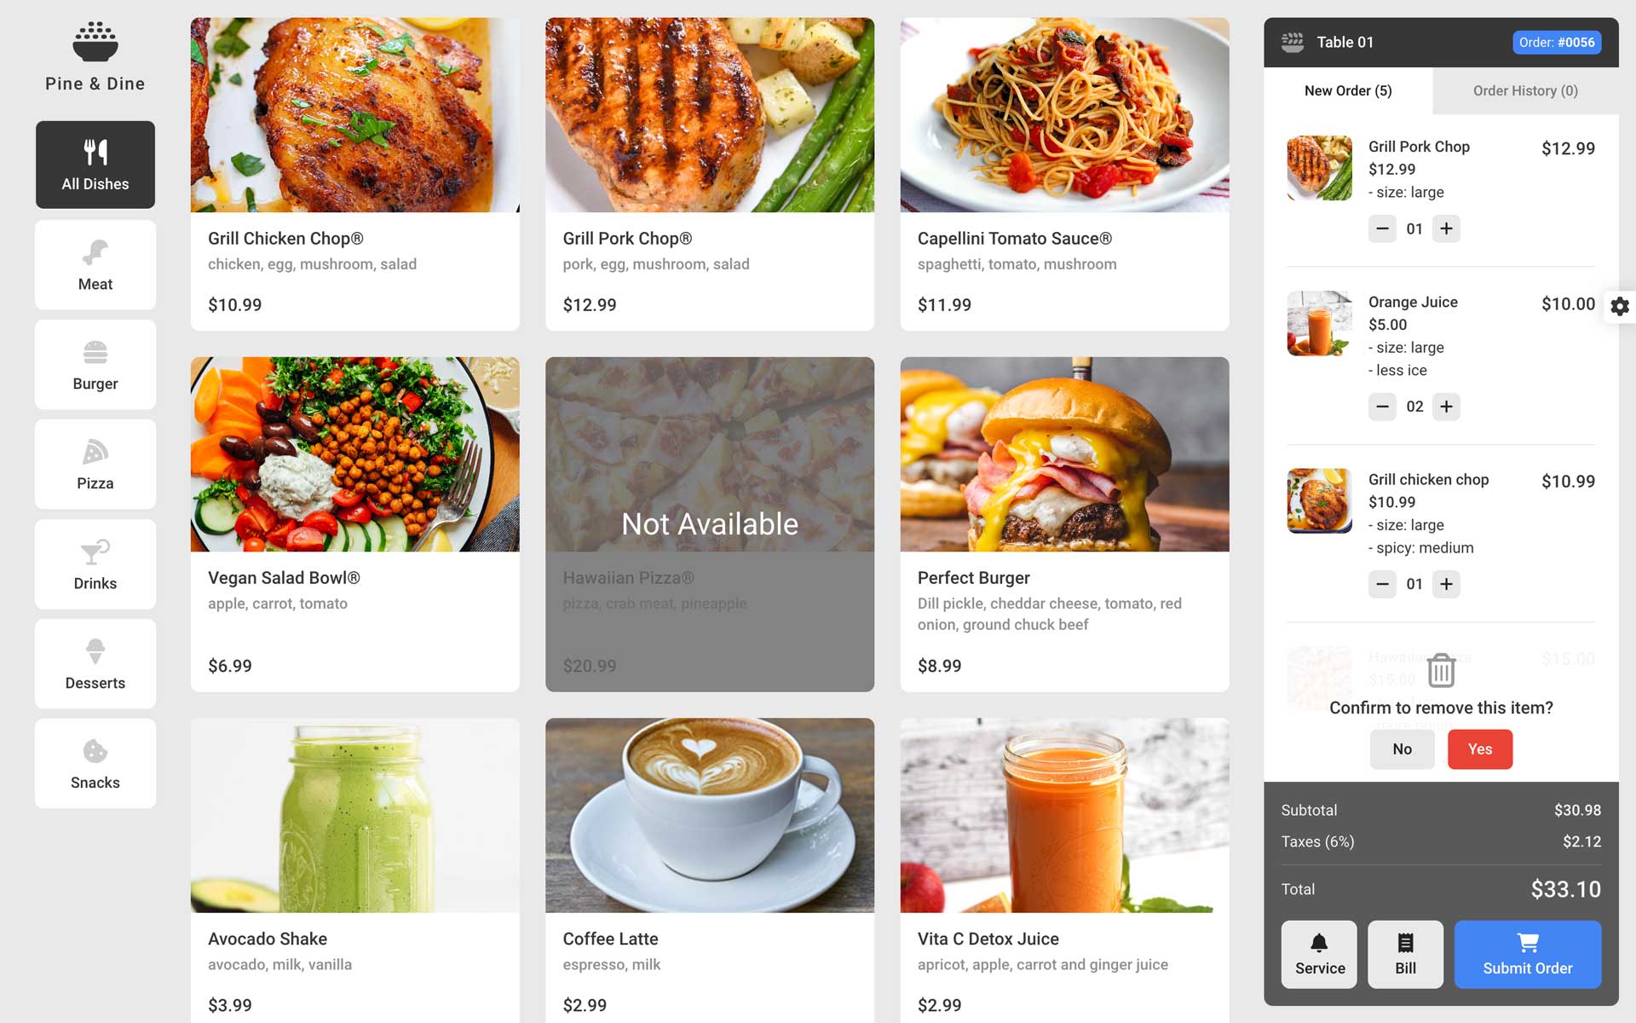The width and height of the screenshot is (1636, 1023).
Task: Submit the order
Action: tap(1527, 954)
